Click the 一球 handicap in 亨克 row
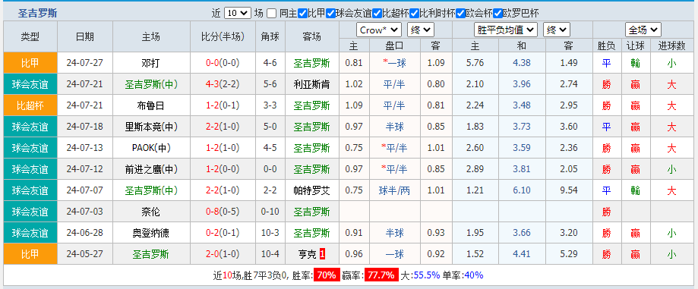The height and width of the screenshot is (289, 698). [394, 254]
